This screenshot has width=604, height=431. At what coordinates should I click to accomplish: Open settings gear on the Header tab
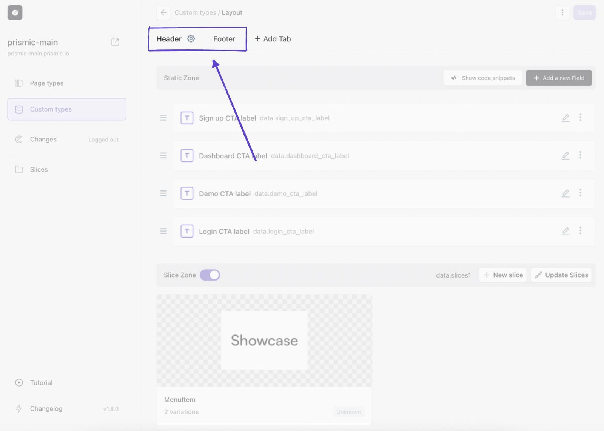click(191, 38)
